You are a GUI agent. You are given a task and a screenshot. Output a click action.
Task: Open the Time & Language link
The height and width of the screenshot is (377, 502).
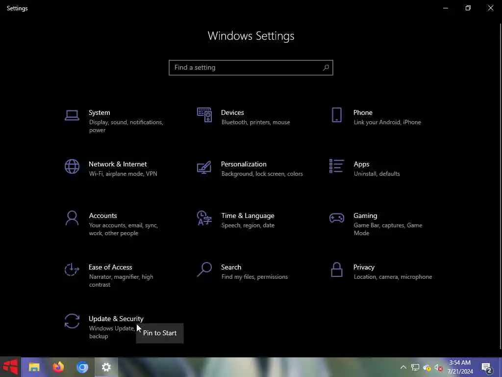248,216
